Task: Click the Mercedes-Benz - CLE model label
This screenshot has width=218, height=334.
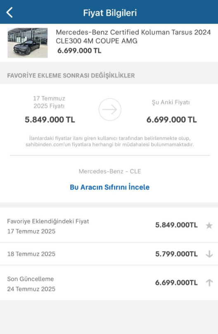Action: (x=110, y=171)
